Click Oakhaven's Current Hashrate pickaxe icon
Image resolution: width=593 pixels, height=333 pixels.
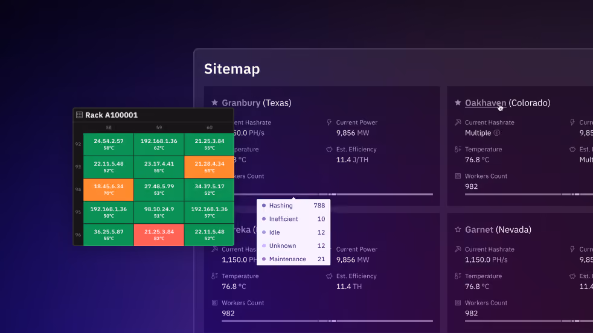[458, 122]
